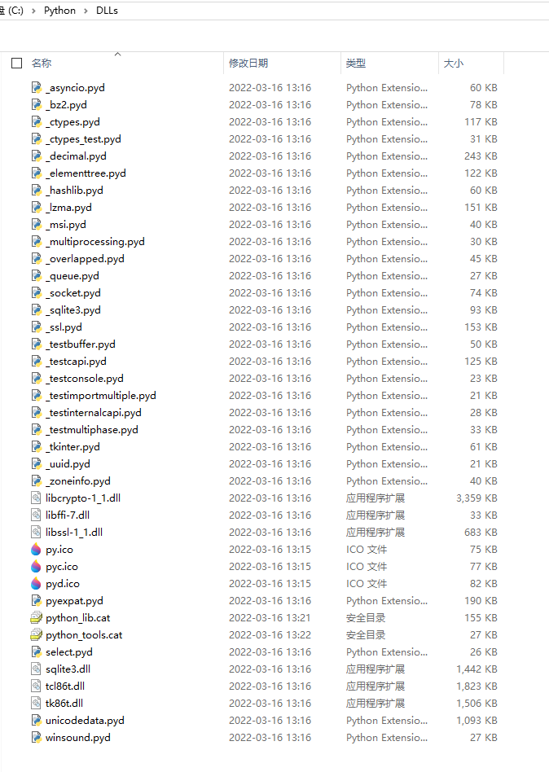This screenshot has width=549, height=772.
Task: Click the sort arrow above 名称 column
Action: 117,54
